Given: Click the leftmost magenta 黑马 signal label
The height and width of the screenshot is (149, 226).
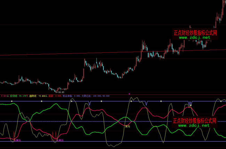Looking at the screenshot, I should coord(17,140).
